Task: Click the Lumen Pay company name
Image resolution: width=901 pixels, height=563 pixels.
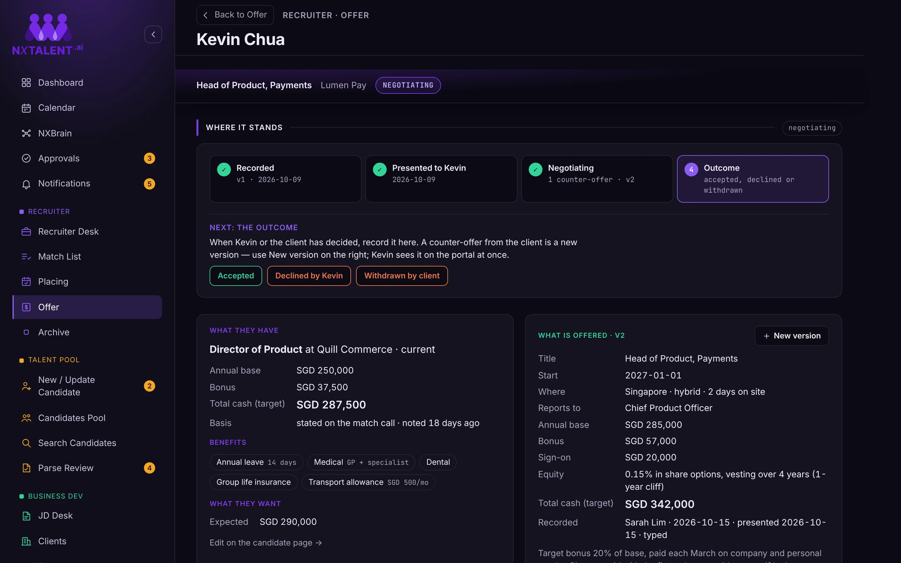Action: [344, 86]
